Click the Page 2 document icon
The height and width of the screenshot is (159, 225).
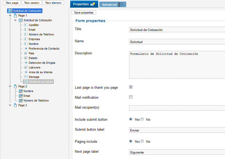pyautogui.click(x=15, y=86)
